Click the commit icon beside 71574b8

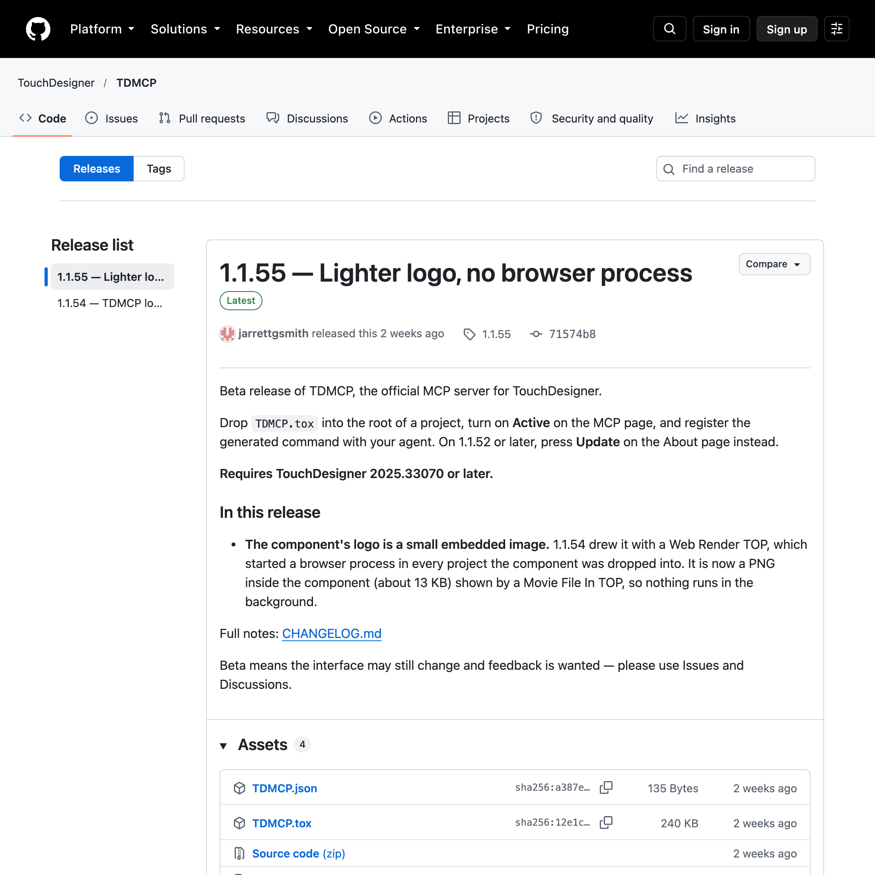coord(536,334)
